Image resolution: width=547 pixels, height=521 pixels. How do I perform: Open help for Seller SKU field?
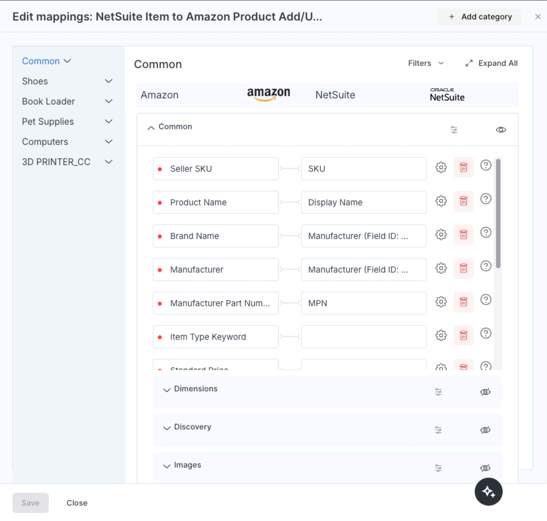tap(486, 165)
